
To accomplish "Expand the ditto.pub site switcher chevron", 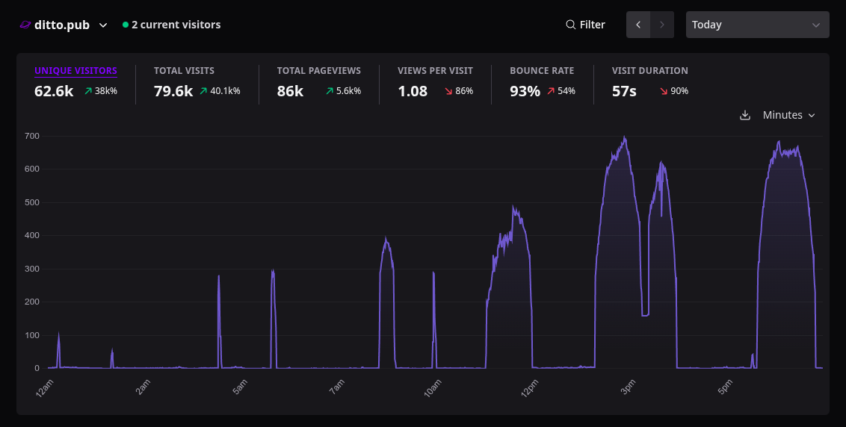I will pos(103,25).
